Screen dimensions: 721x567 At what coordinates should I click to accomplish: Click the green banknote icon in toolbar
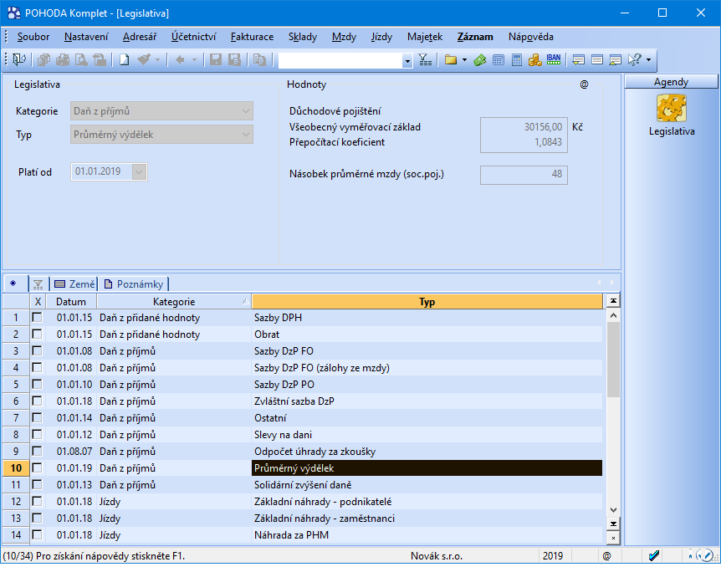480,59
